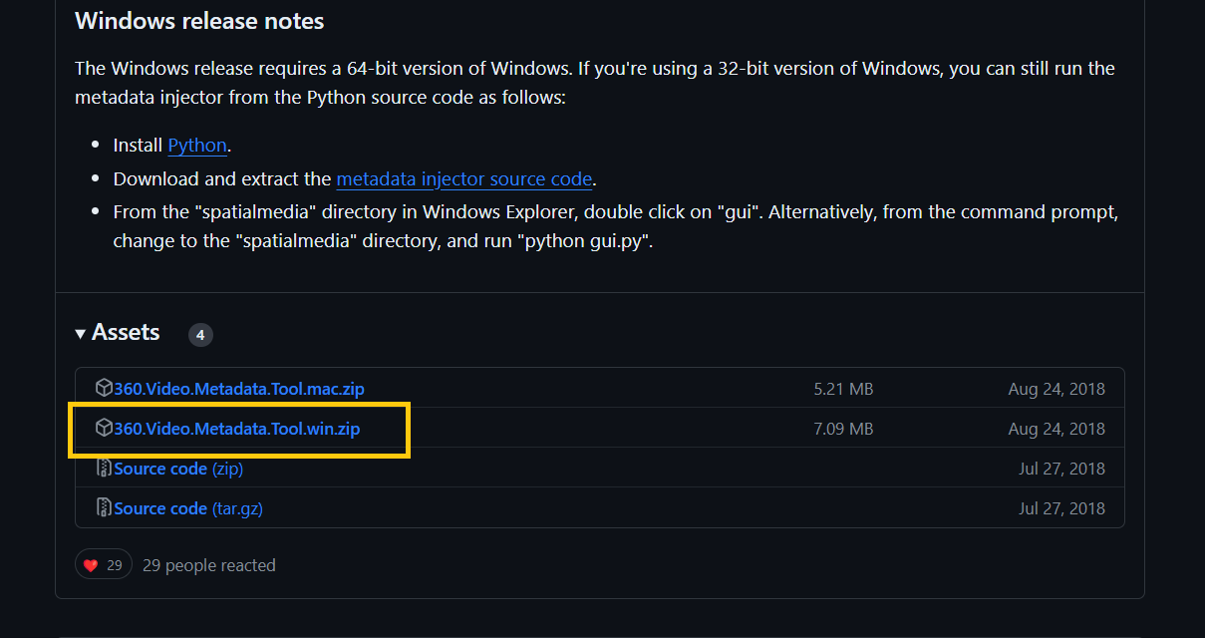Click the Assets heading label
The image size is (1205, 638).
point(126,332)
